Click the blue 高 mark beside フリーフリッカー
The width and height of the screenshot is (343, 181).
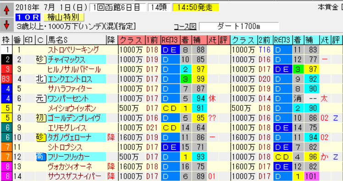41,157
